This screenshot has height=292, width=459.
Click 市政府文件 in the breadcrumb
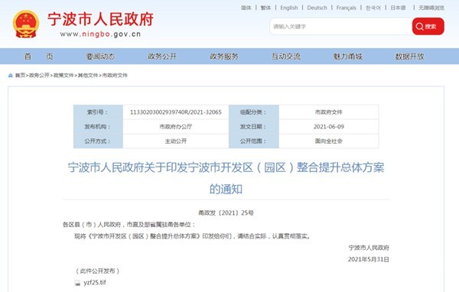115,76
